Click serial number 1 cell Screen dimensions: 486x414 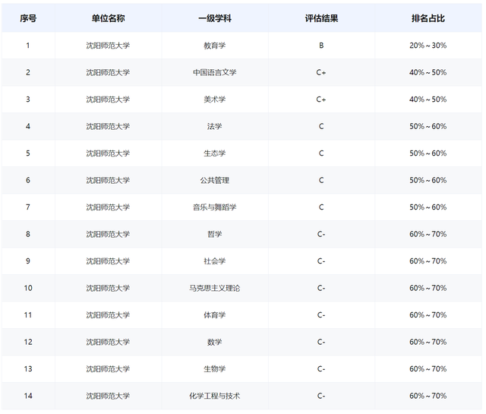pyautogui.click(x=28, y=46)
